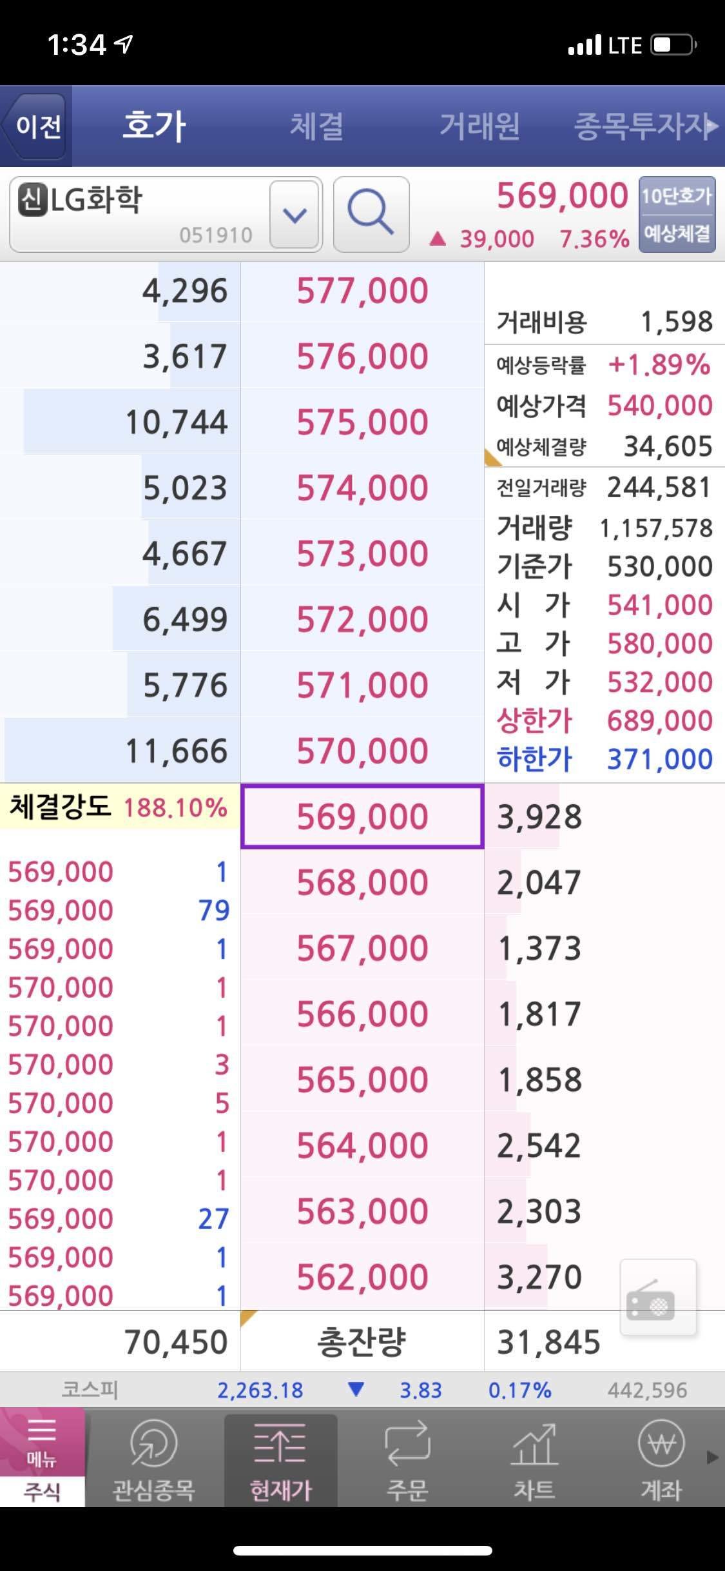Select the highlighted 569,000 price cell
This screenshot has width=725, height=1571.
click(362, 815)
